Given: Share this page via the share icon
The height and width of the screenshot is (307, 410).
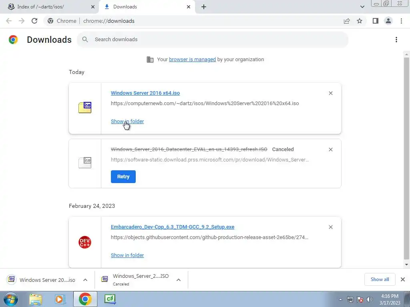Looking at the screenshot, I should point(347,21).
